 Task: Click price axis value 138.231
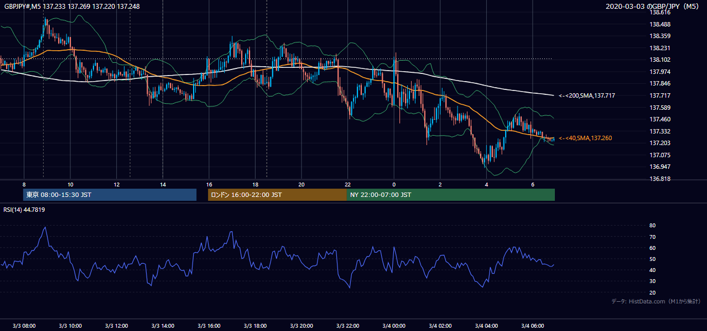[660, 48]
